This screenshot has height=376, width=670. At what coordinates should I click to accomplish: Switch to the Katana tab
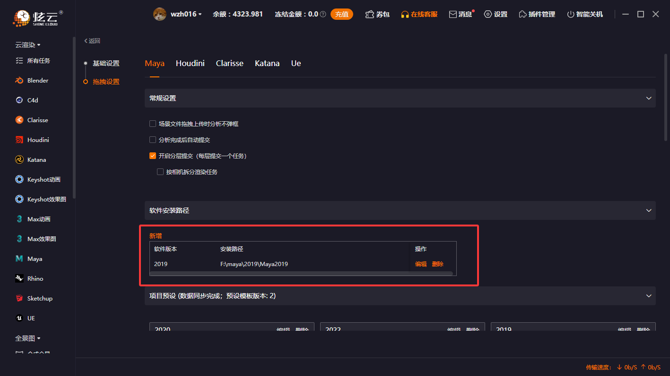[x=267, y=63]
